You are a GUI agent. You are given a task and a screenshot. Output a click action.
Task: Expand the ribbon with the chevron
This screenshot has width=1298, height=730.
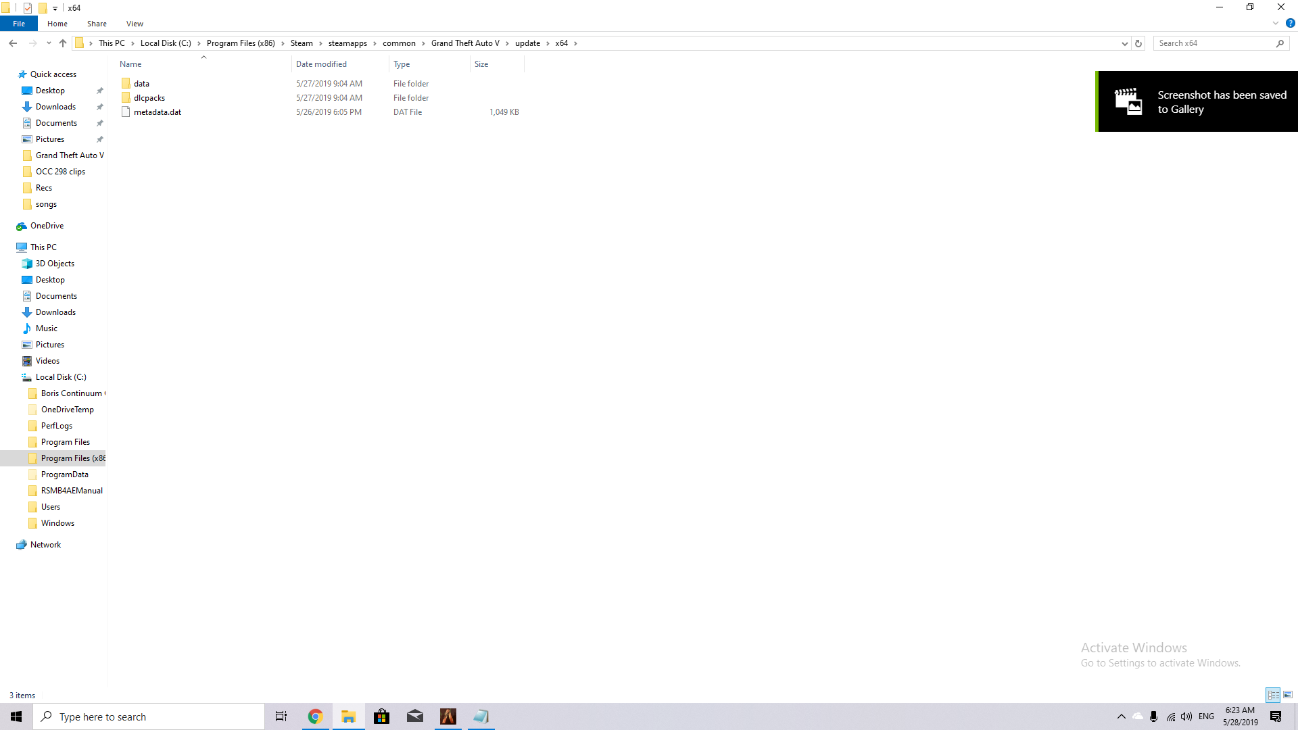tap(1276, 24)
